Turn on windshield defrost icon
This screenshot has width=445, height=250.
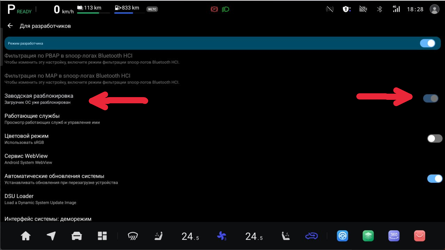pos(133,236)
